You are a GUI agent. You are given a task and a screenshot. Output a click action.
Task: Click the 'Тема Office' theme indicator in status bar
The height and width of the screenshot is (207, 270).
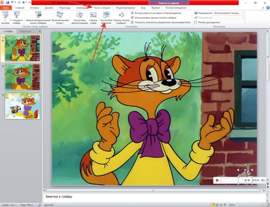(x=26, y=205)
